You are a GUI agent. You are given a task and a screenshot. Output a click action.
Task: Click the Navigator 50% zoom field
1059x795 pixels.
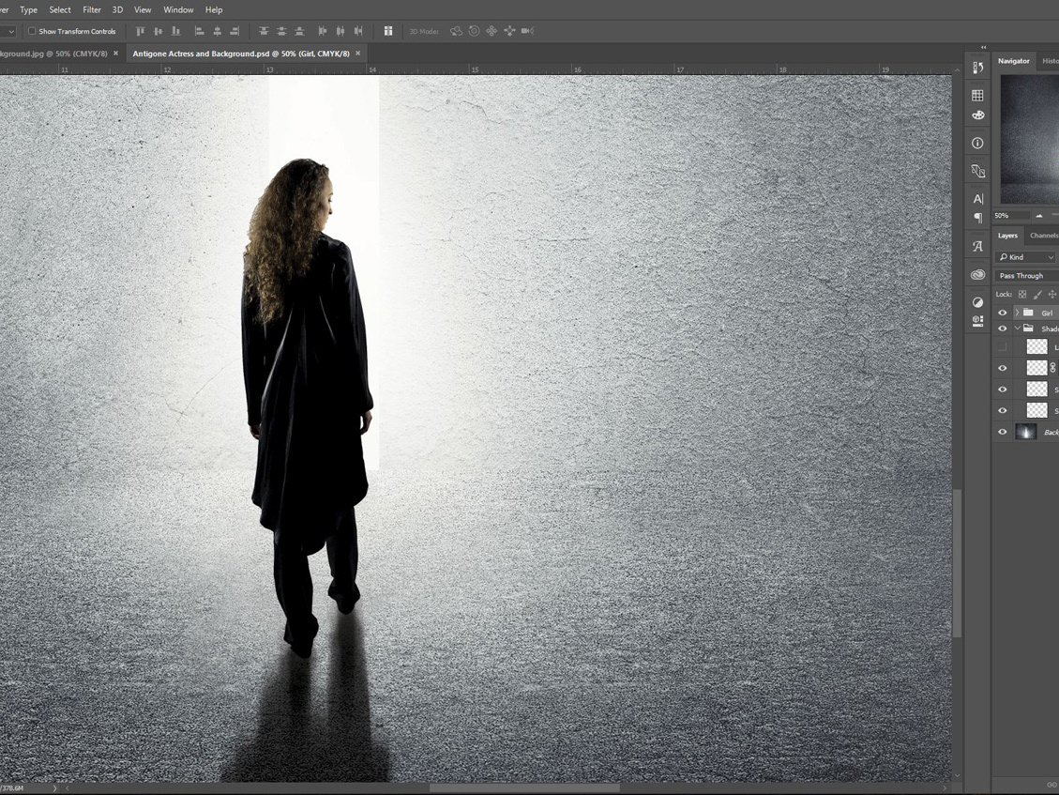coord(1011,216)
